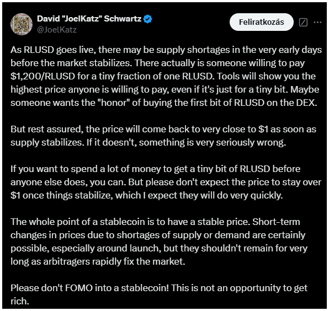Click paragraph beginning "If you want to spend"

(166, 182)
